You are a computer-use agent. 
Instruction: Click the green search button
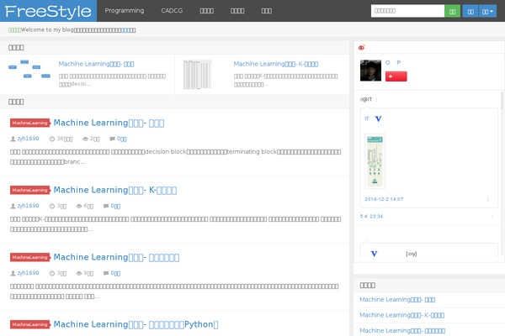tap(452, 11)
